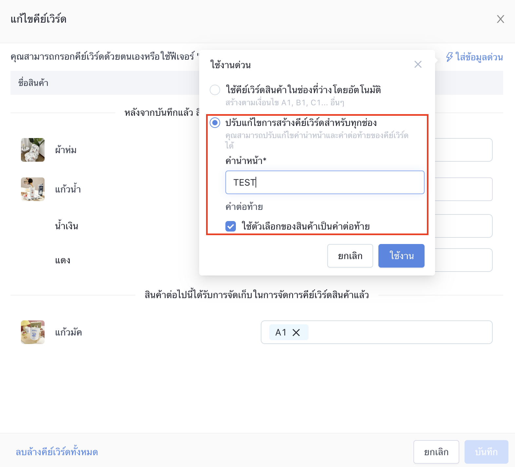Click the แก้วน้ำ product thumbnail

(33, 189)
